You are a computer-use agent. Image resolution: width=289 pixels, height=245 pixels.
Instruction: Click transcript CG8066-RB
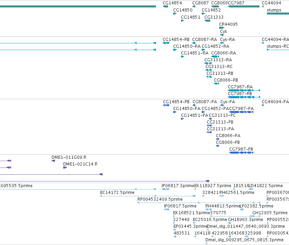(217, 84)
